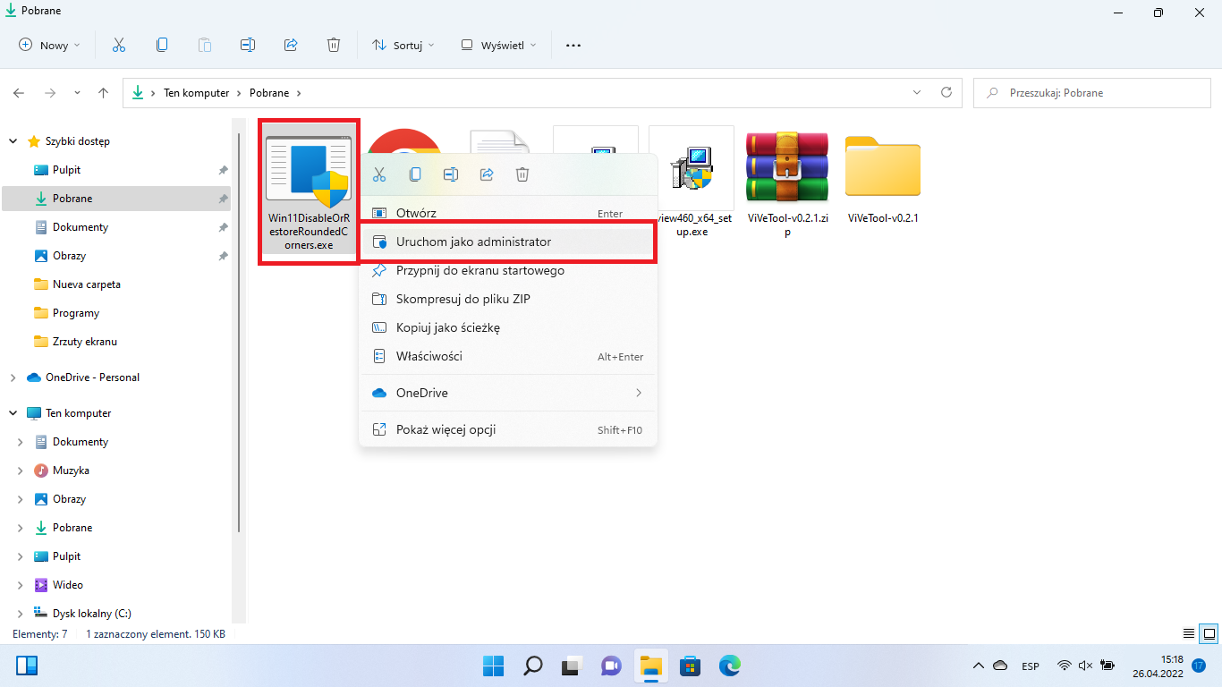1222x687 pixels.
Task: Expand the OneDrive submenu arrow
Action: click(x=638, y=393)
